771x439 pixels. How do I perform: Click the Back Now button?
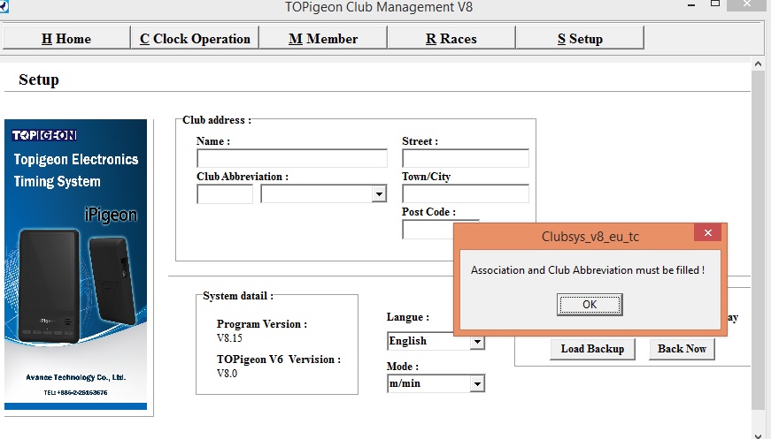pyautogui.click(x=682, y=349)
